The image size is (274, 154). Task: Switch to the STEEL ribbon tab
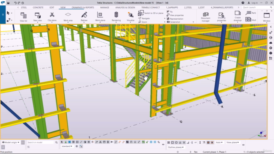pos(24,8)
